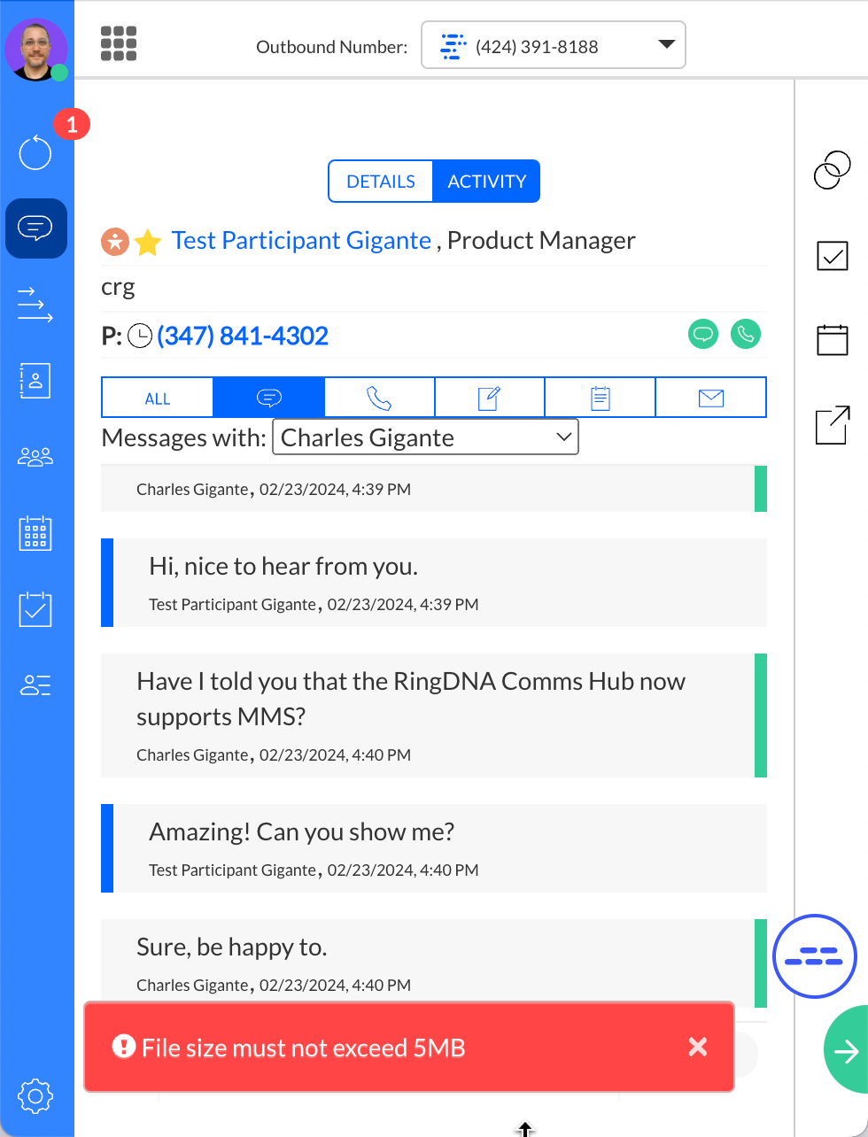Viewport: 868px width, 1137px height.
Task: Toggle the favorite star for contact
Action: tap(148, 242)
